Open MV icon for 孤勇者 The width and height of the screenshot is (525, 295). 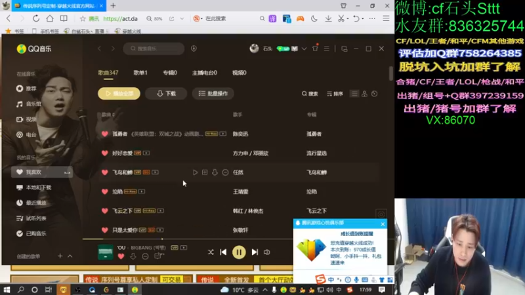click(222, 134)
